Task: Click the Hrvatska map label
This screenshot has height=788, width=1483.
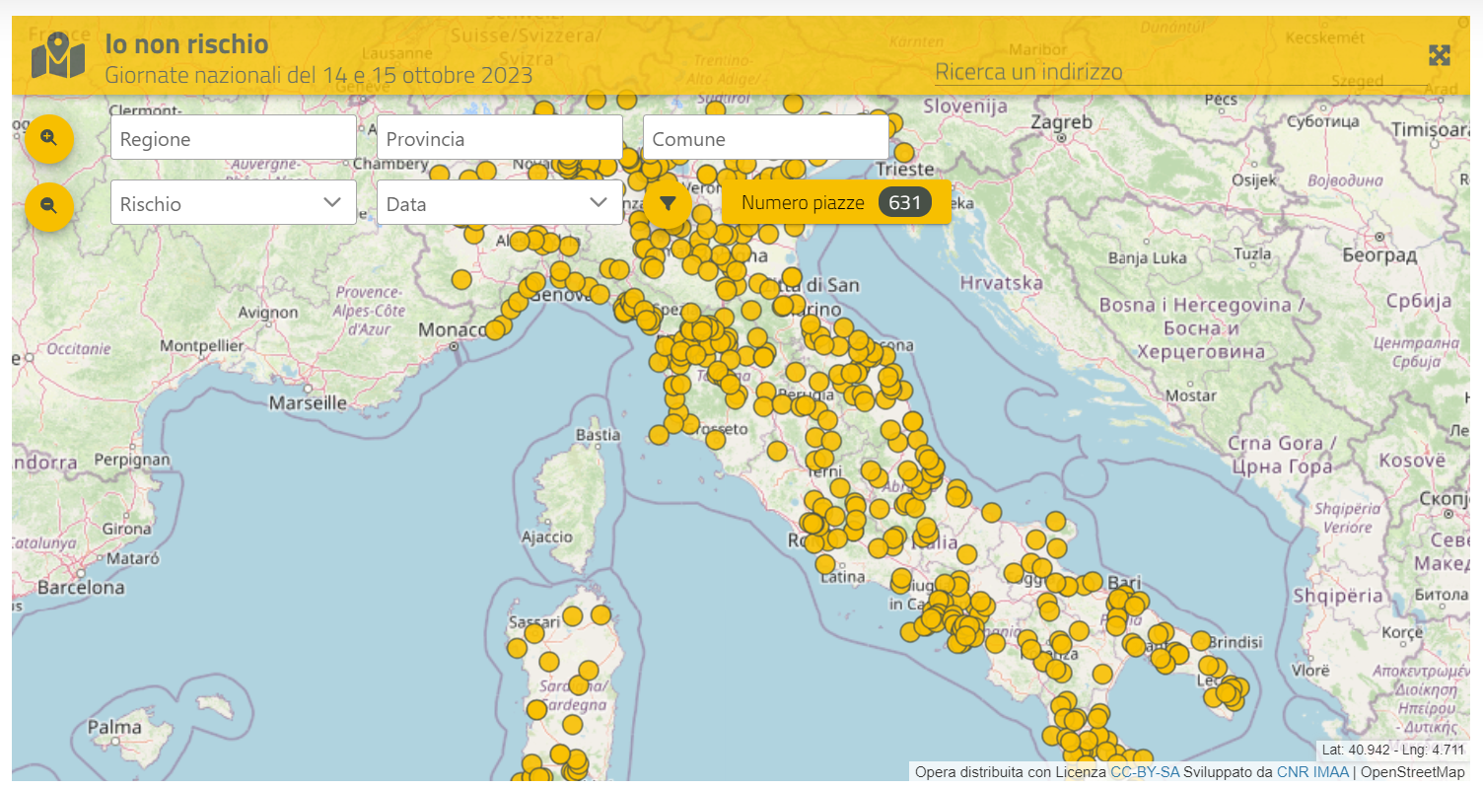Action: (1001, 282)
